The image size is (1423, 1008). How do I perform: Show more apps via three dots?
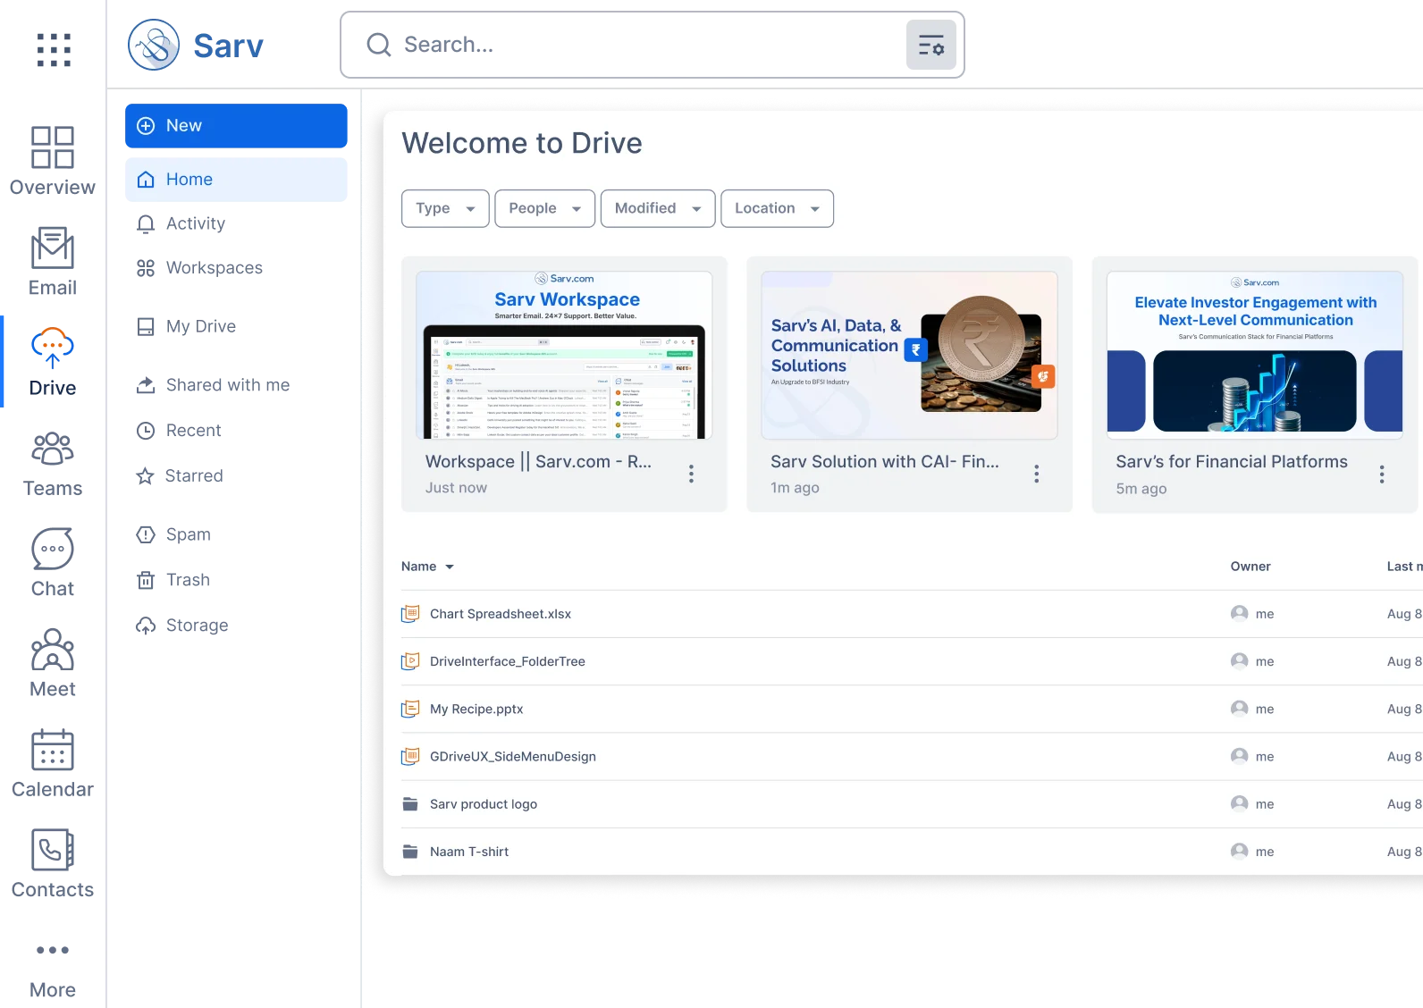(x=53, y=950)
